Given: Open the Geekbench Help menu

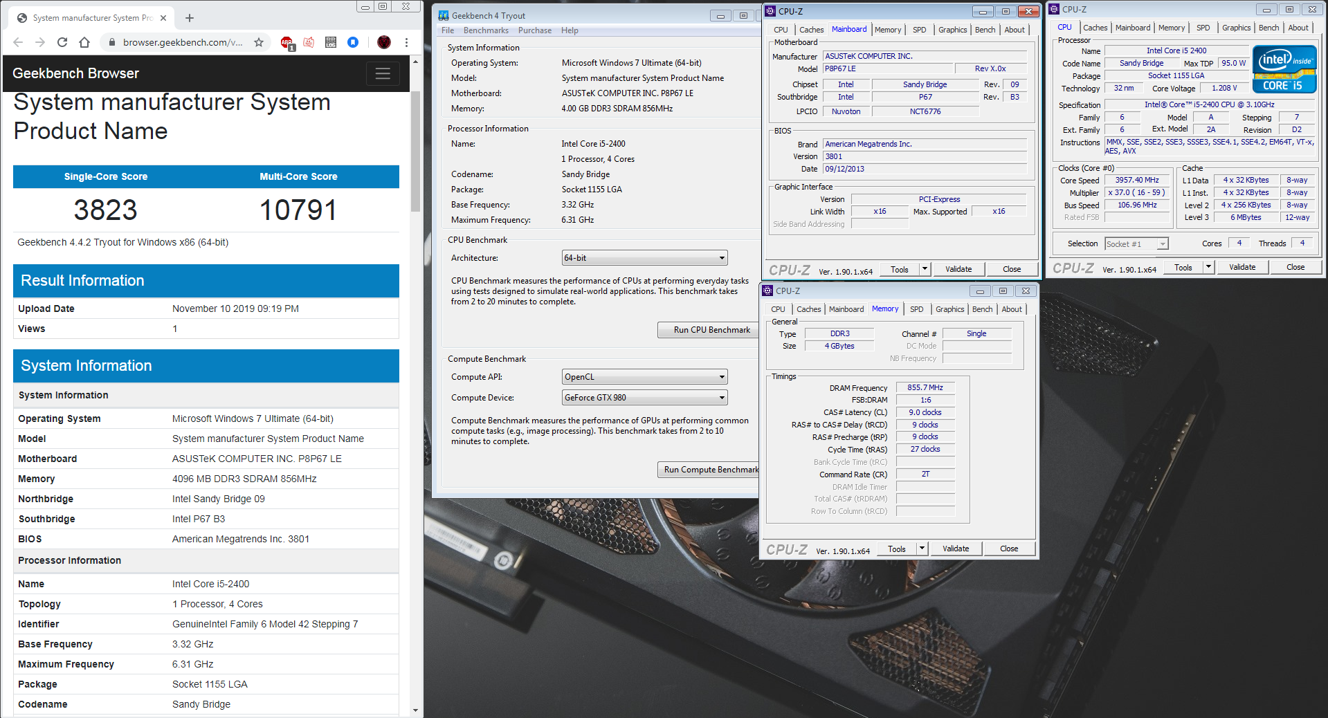Looking at the screenshot, I should click(x=570, y=30).
